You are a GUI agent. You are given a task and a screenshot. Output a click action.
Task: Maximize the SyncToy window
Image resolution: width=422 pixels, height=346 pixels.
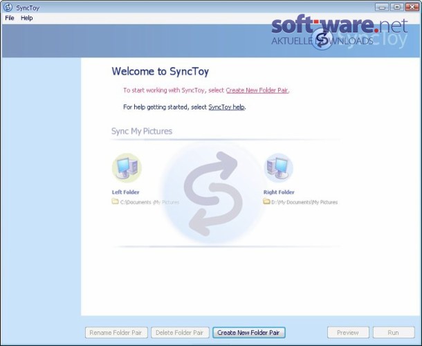pos(397,7)
